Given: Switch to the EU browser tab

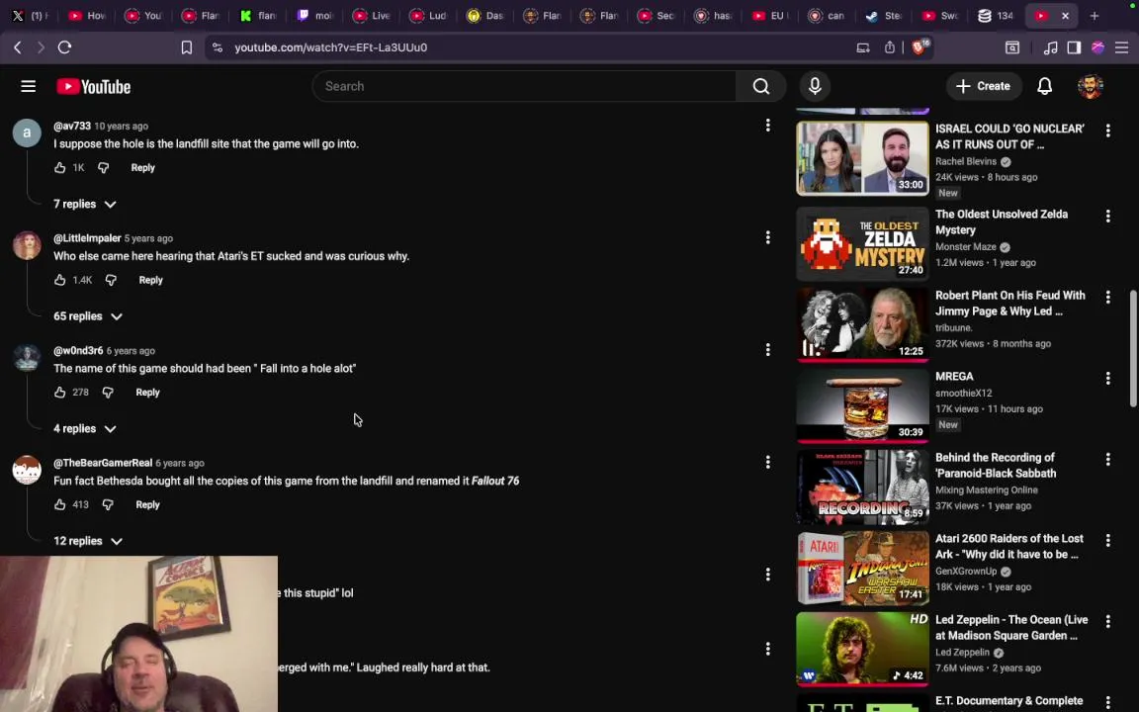Looking at the screenshot, I should click(769, 15).
